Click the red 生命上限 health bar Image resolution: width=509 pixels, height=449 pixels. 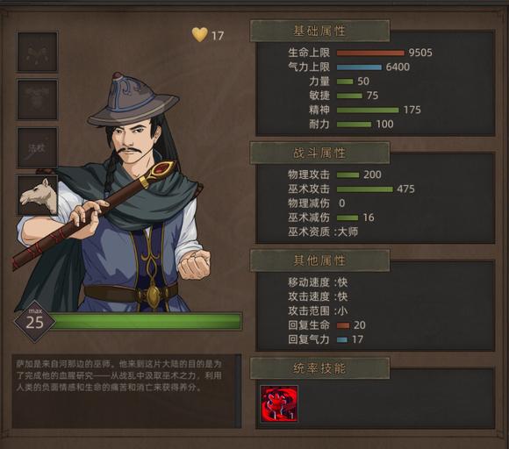[370, 53]
